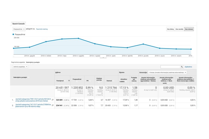Sort table by Seansai column header

pyautogui.click(x=109, y=81)
